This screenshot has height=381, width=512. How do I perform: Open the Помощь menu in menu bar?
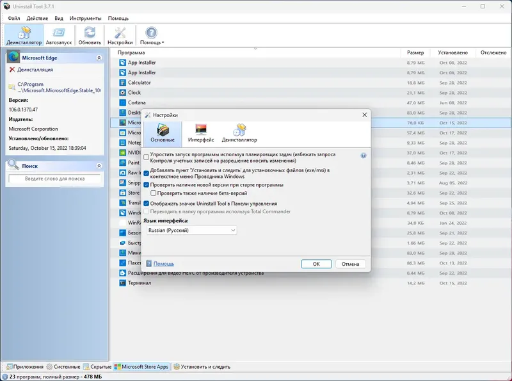click(118, 19)
